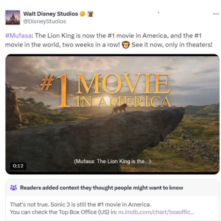This screenshot has width=221, height=221.
Task: Click the lion standing on Pride Rock
Action: tap(119, 109)
